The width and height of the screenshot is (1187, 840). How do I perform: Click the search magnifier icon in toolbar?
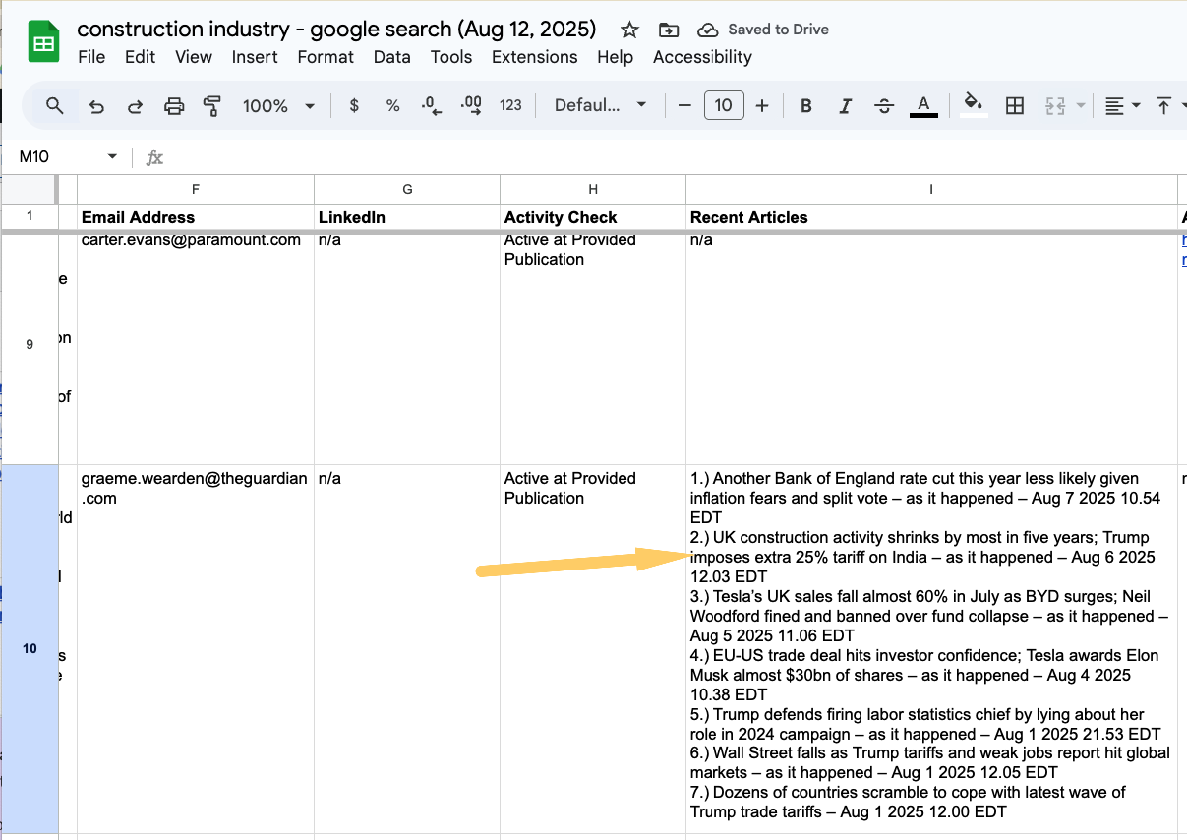(x=55, y=106)
